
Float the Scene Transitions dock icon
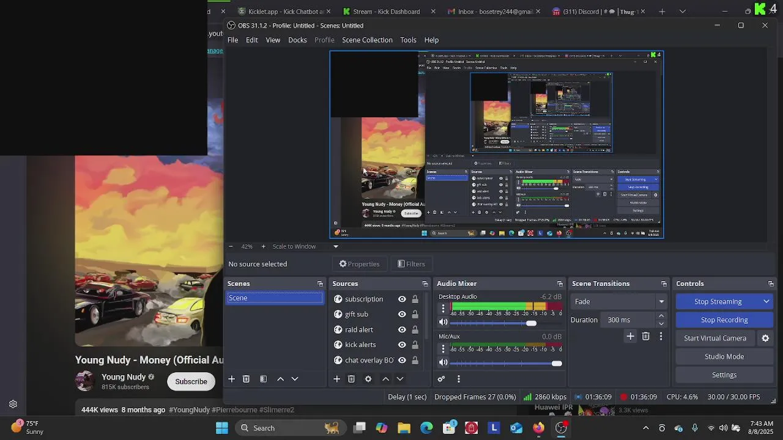[664, 284]
